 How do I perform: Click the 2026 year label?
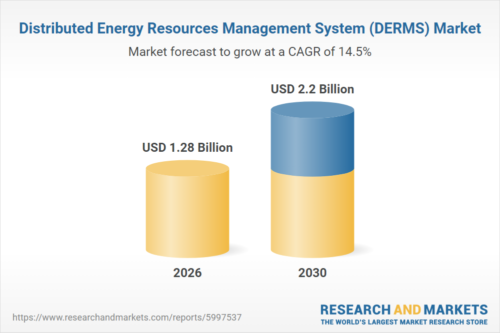(x=187, y=273)
